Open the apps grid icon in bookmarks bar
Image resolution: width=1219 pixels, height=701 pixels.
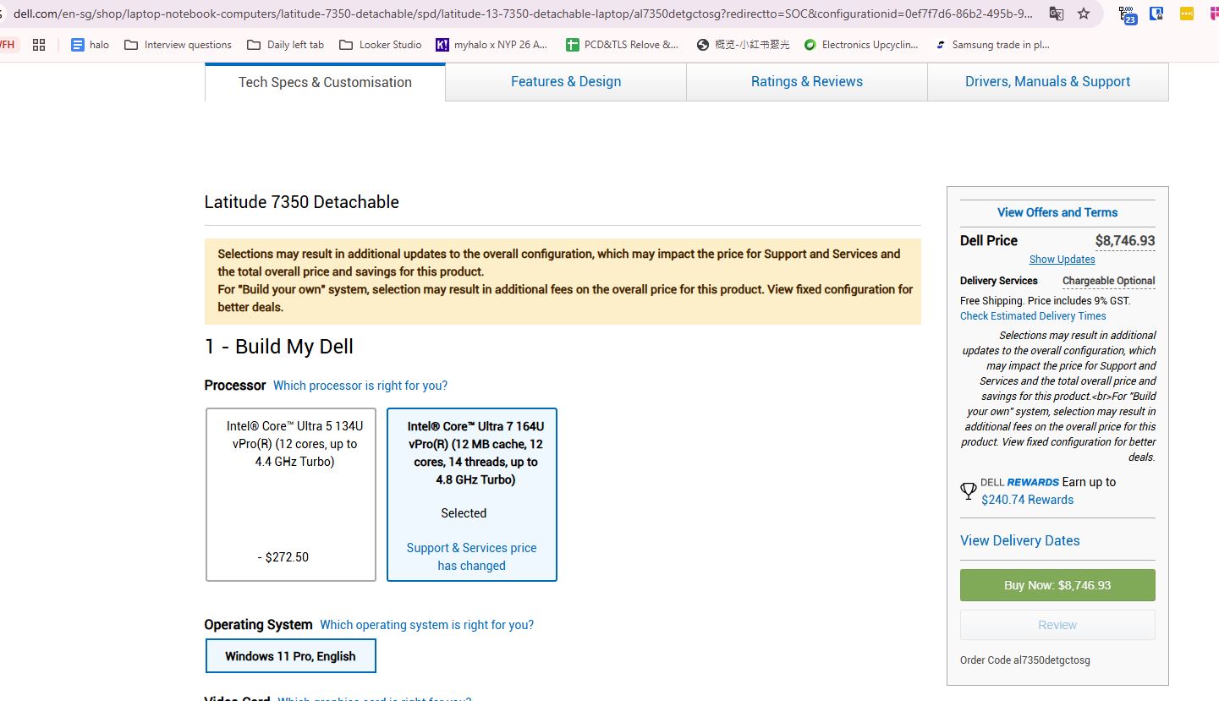(39, 45)
